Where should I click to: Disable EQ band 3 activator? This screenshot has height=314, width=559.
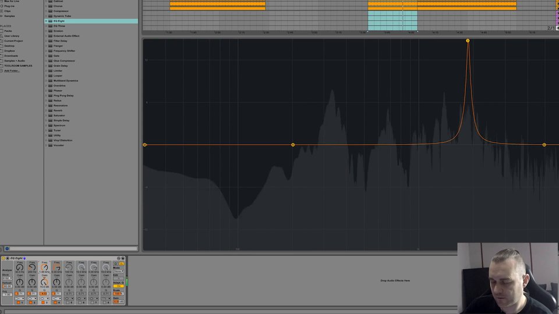(43, 302)
